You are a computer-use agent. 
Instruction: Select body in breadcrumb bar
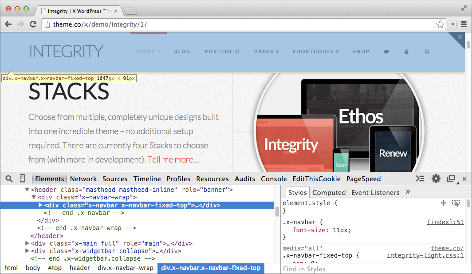click(x=33, y=268)
